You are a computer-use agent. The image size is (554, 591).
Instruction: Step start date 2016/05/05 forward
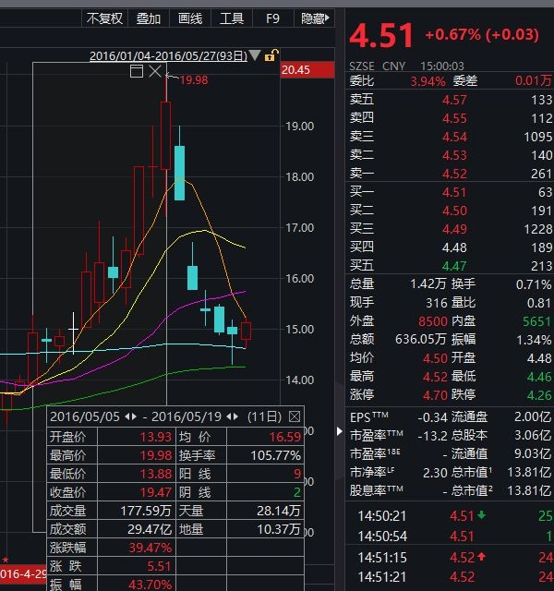(134, 416)
